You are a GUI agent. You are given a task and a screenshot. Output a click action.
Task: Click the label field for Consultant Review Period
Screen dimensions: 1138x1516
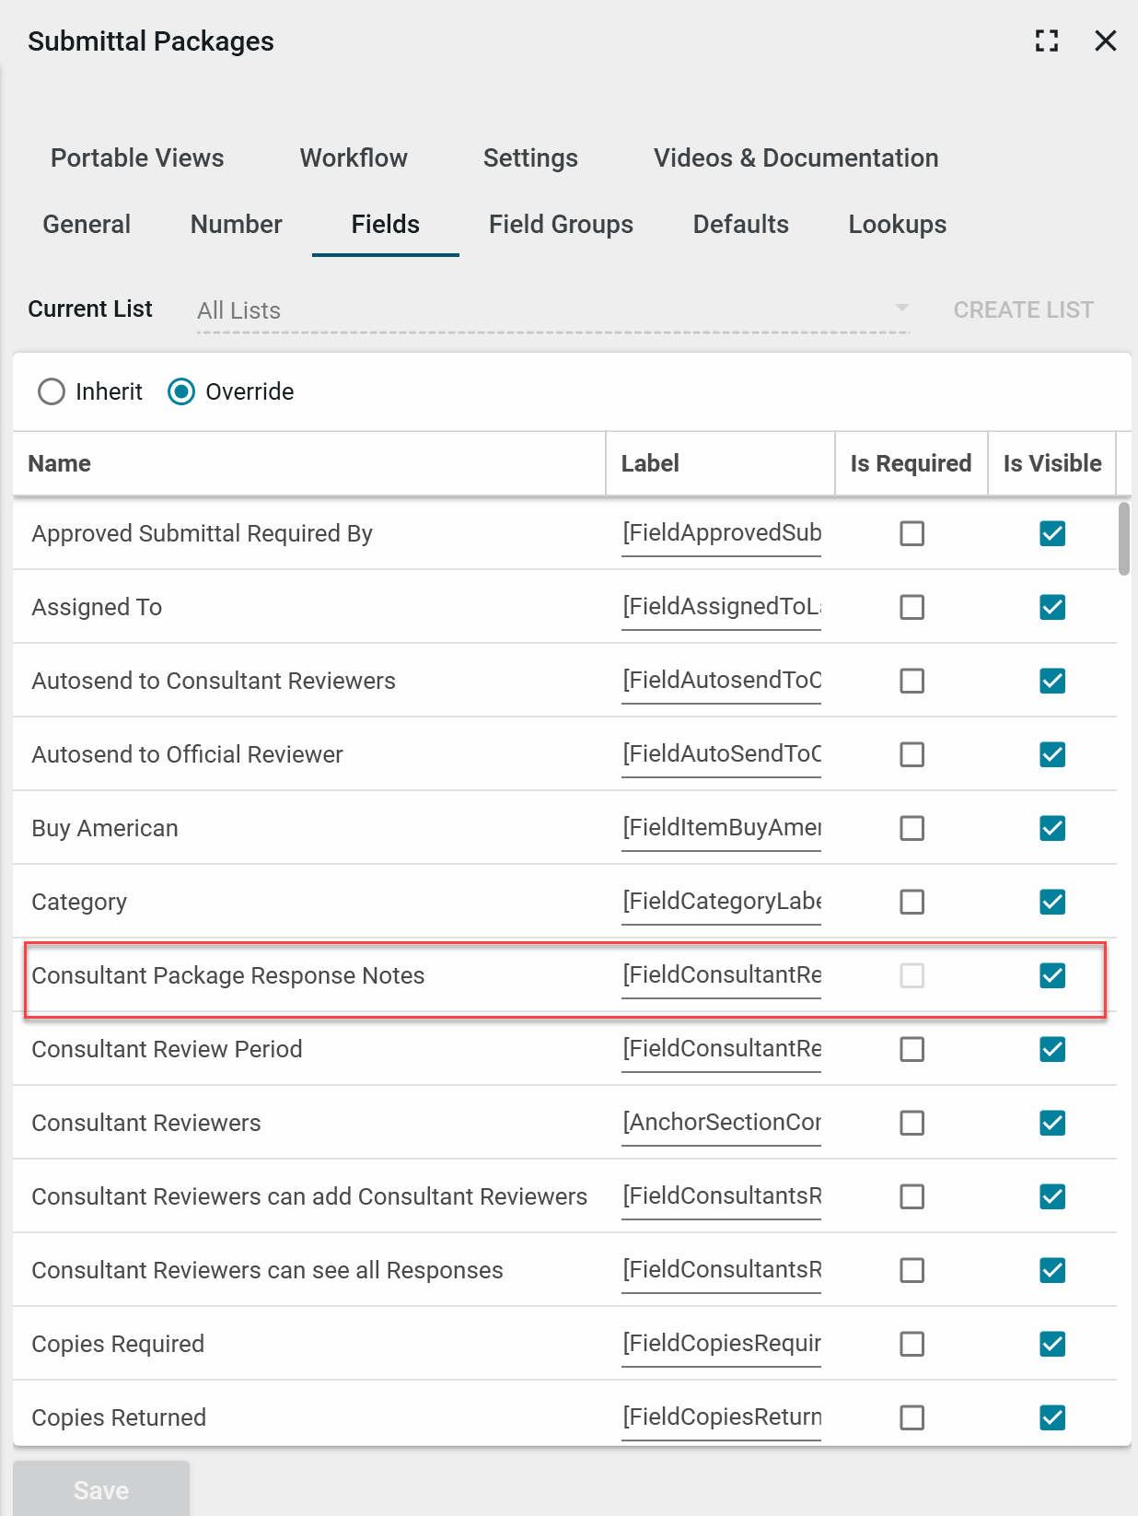tap(721, 1049)
